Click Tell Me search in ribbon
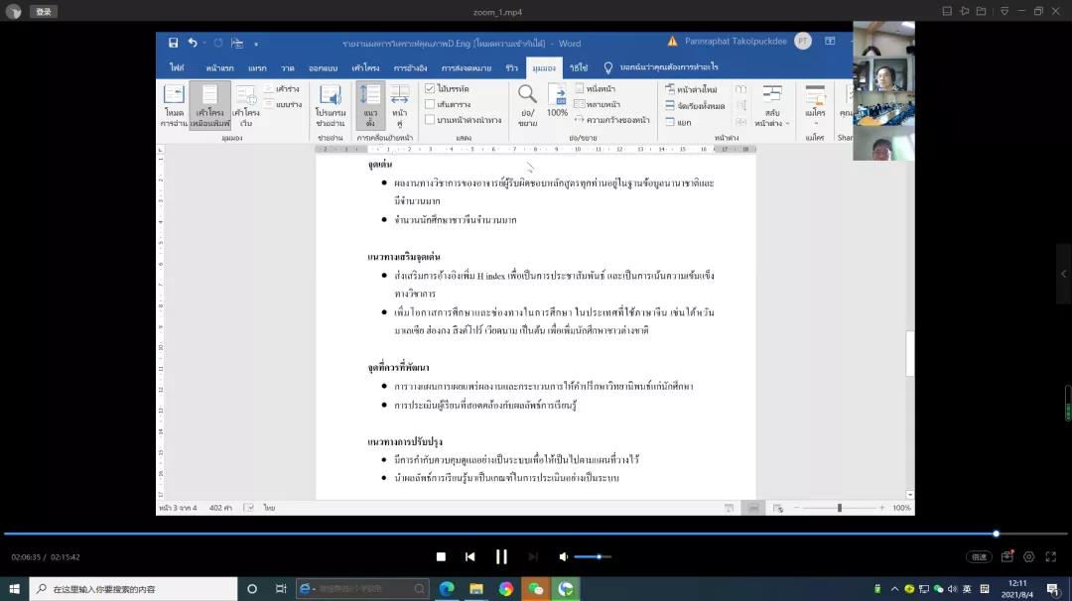This screenshot has height=601, width=1072. coord(661,66)
